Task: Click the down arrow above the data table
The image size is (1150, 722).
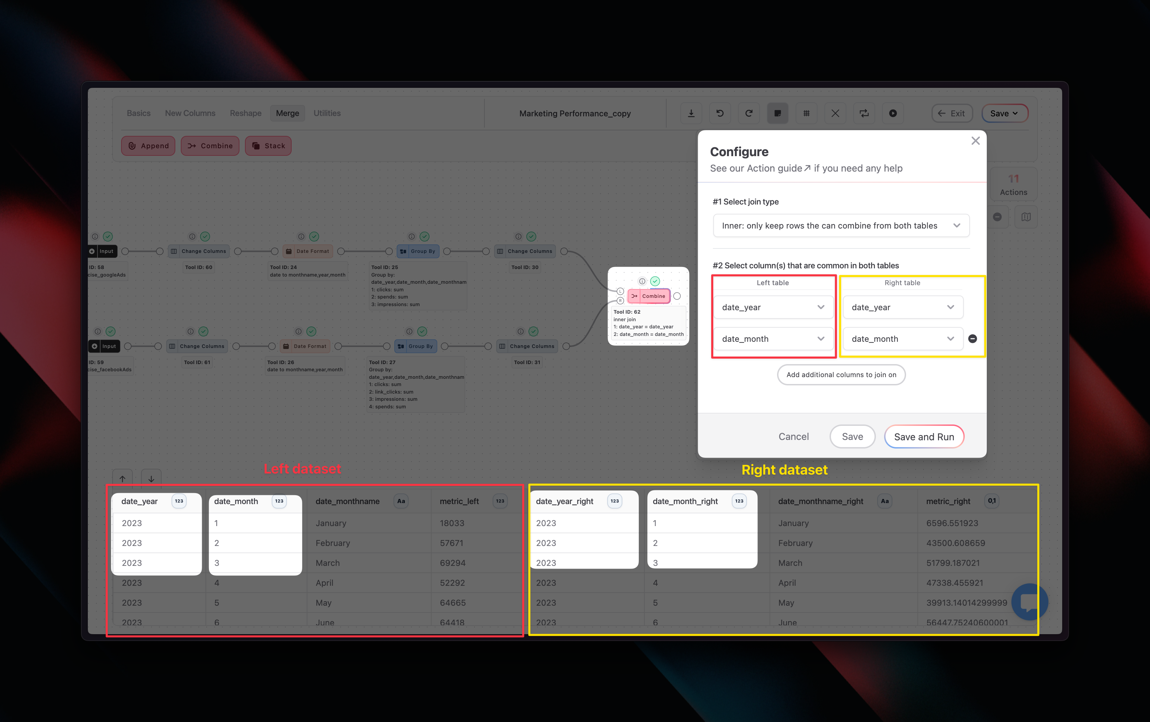Action: click(x=151, y=478)
